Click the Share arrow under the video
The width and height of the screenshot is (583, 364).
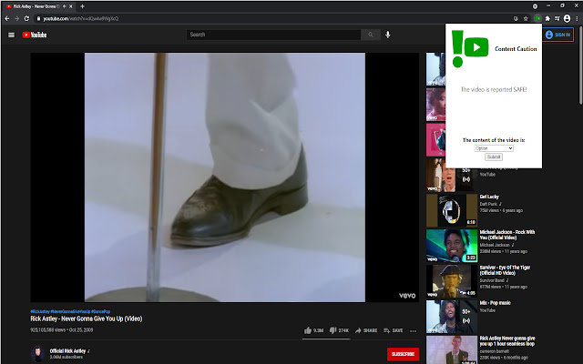pyautogui.click(x=359, y=330)
